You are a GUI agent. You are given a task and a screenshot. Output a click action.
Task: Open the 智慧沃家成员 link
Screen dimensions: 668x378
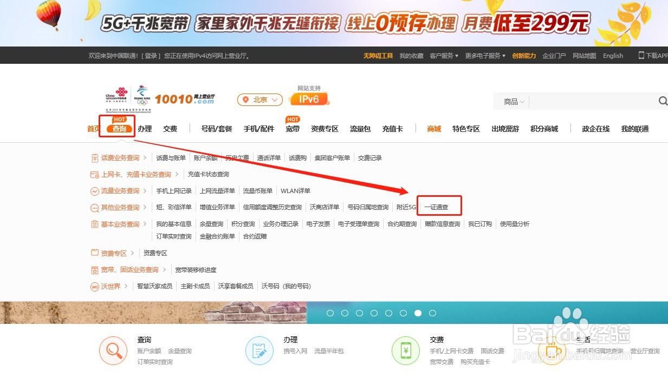[x=154, y=286]
